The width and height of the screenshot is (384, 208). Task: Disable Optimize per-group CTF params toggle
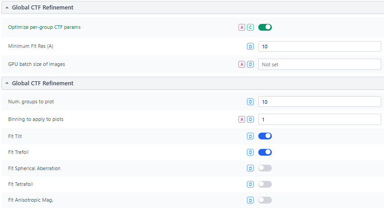tap(265, 28)
